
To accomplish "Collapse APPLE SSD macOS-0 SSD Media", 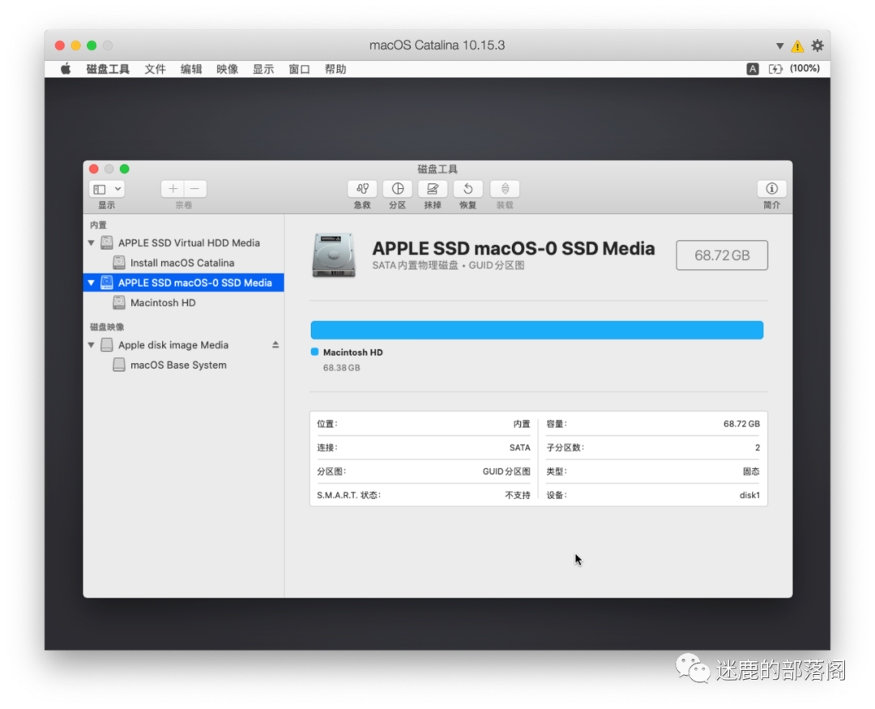I will coord(91,283).
